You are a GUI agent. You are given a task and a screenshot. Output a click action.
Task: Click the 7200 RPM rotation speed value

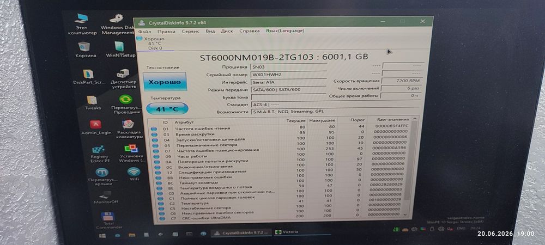[x=402, y=81]
